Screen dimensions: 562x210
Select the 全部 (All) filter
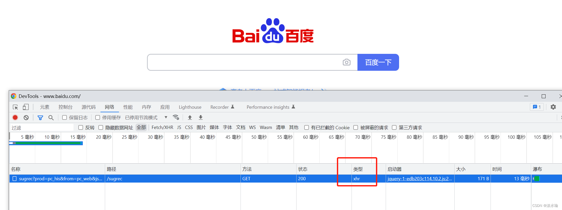point(141,127)
